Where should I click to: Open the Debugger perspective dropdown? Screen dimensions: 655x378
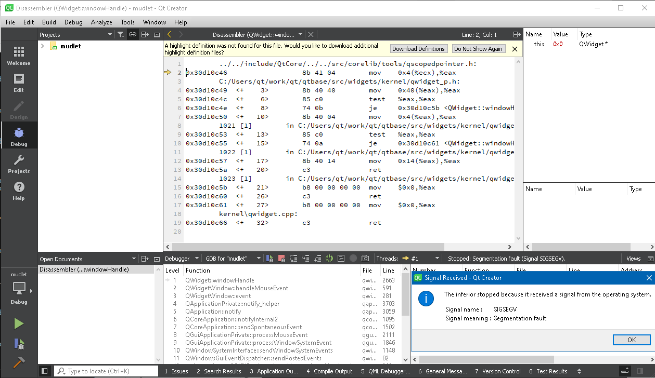point(182,258)
